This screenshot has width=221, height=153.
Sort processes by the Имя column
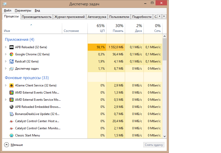point(32,29)
